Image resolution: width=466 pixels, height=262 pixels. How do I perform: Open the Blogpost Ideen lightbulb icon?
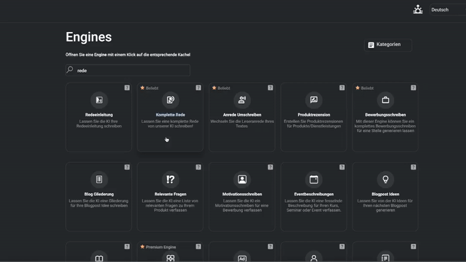[386, 179]
